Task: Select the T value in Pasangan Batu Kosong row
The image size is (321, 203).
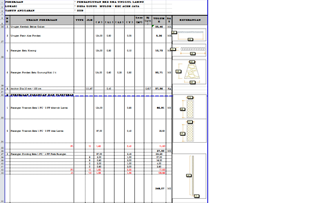Action: (x=129, y=51)
